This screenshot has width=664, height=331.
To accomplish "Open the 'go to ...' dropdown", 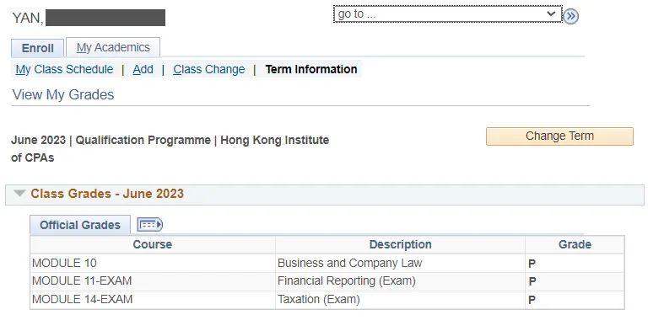I will point(448,14).
